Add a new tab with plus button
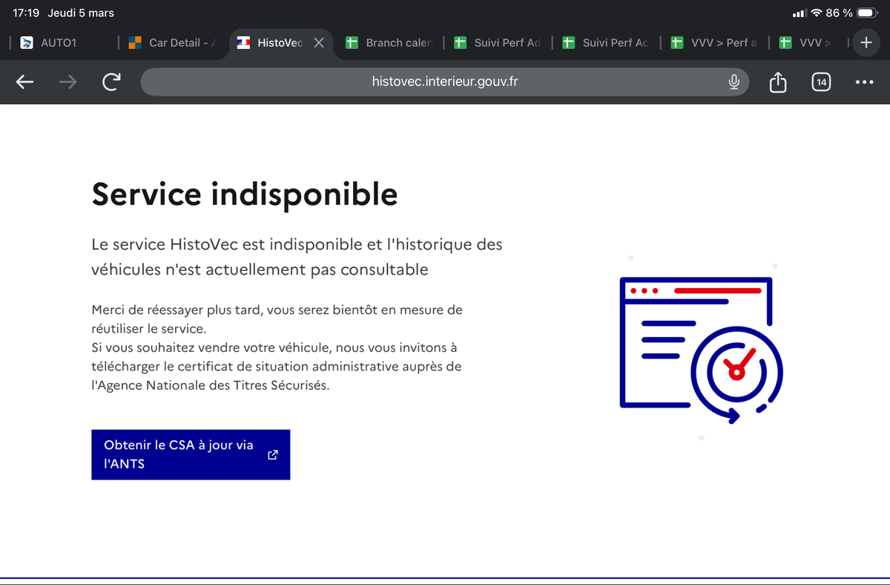 pos(865,43)
